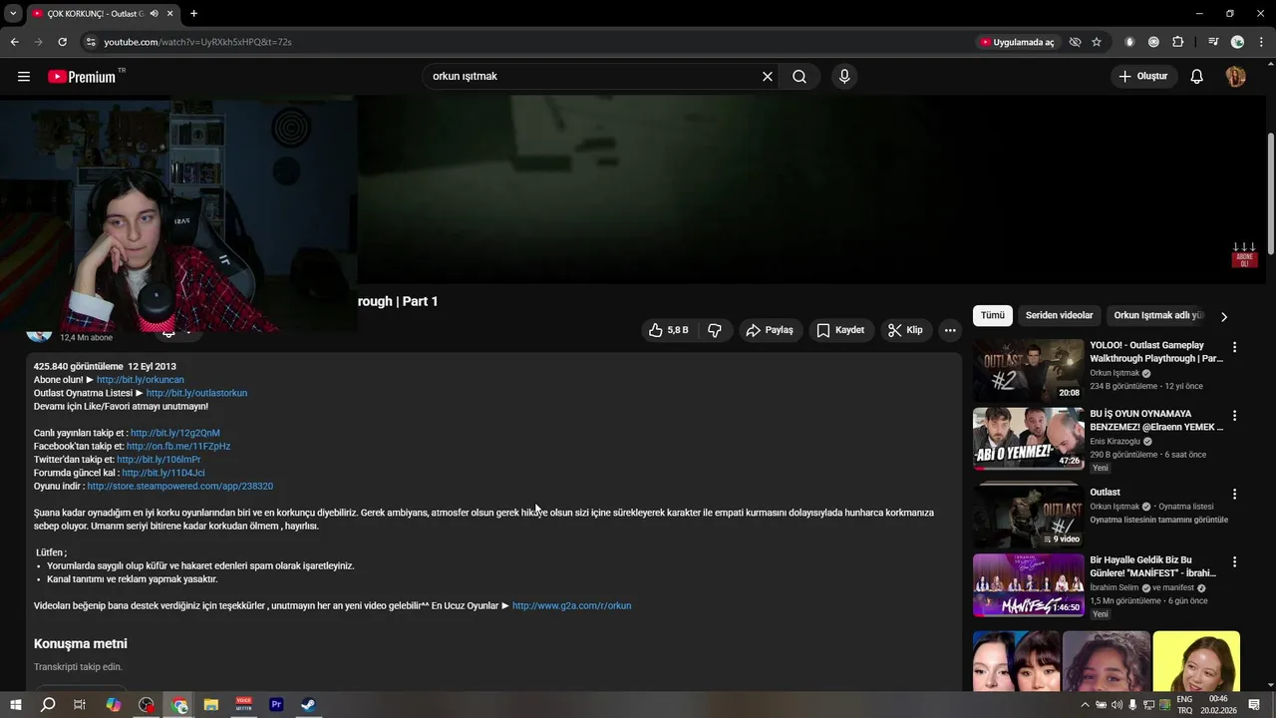
Task: Select the Seriden videolar chip
Action: tap(1060, 315)
